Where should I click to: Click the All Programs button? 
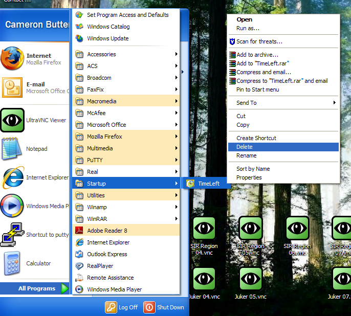tap(35, 288)
